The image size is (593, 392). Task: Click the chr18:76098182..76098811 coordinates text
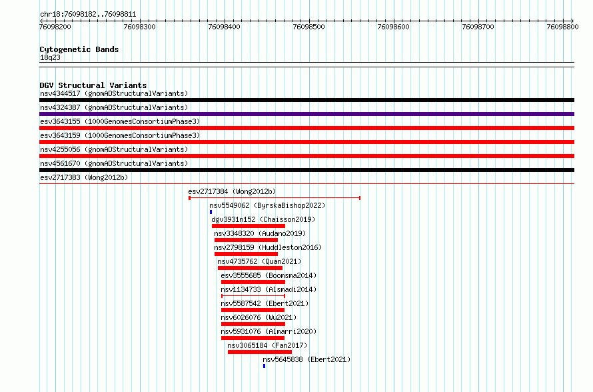88,14
